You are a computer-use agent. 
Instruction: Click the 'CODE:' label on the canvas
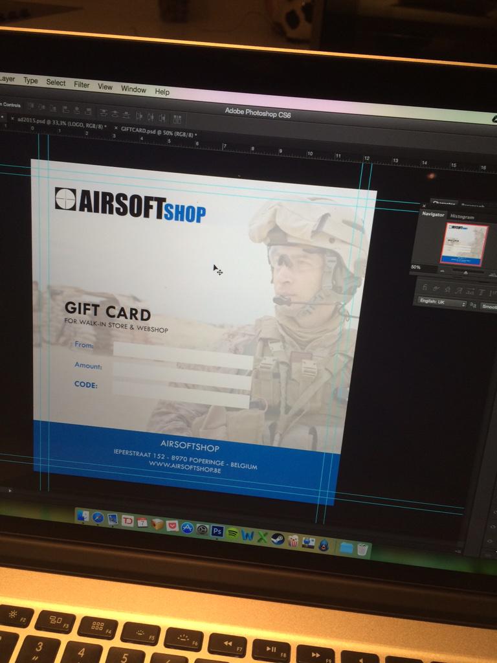pos(86,385)
